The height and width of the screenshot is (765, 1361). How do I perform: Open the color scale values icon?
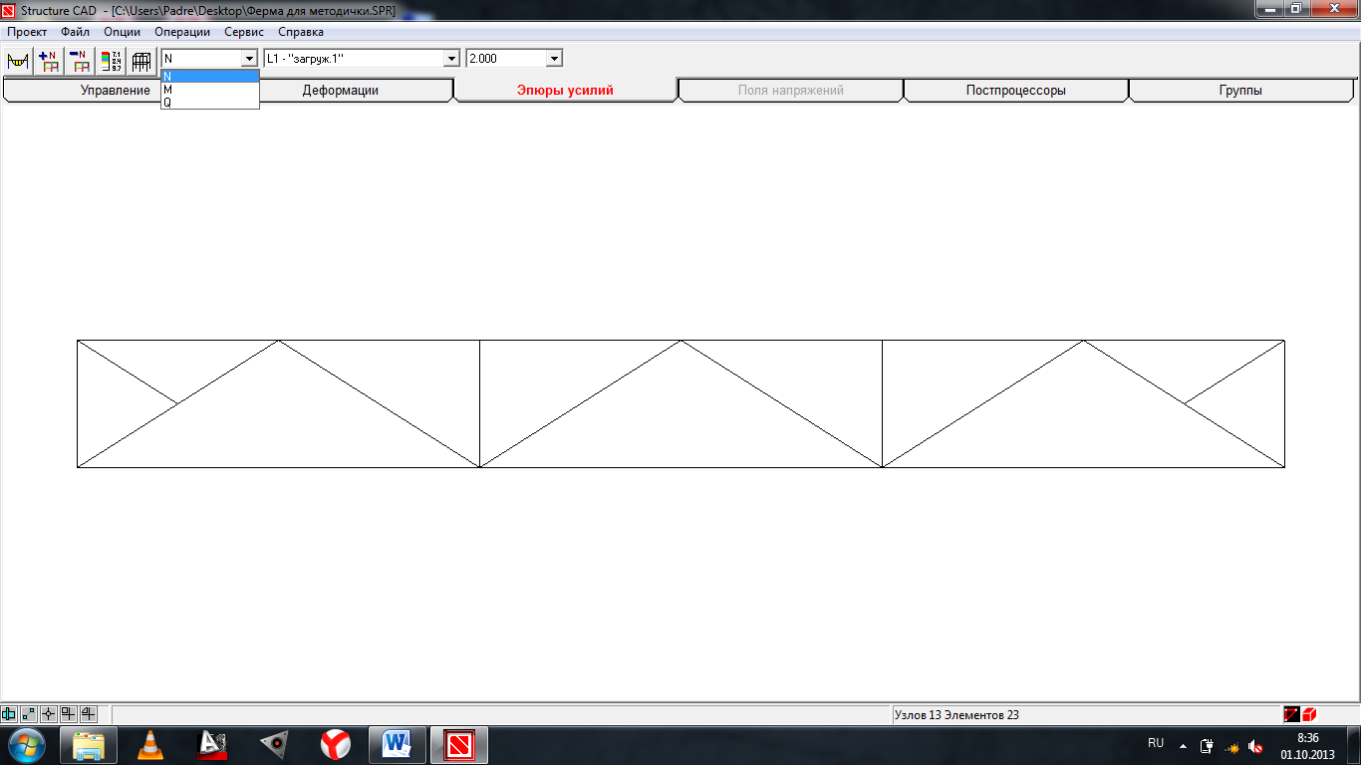(x=110, y=60)
